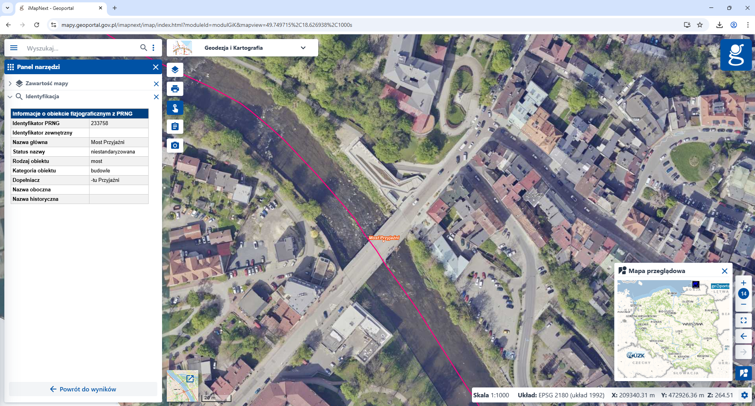Switch to fullscreen map view
Screen dimensions: 755x406
744,320
